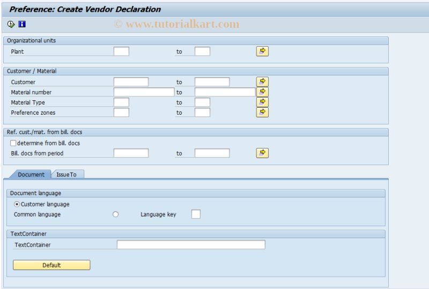This screenshot has height=289, width=429.
Task: Open multiple selection for Bill. docs period
Action: (x=262, y=153)
